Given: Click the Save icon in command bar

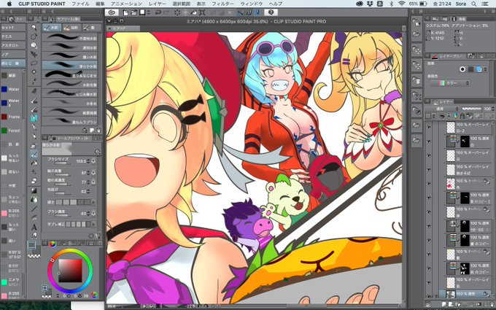Looking at the screenshot, I should [x=142, y=12].
